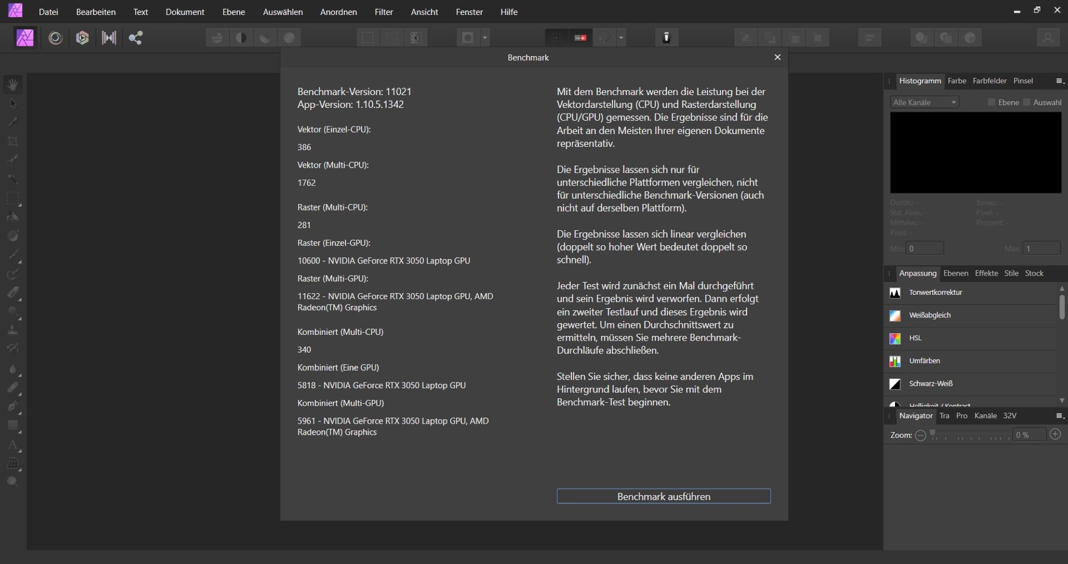The height and width of the screenshot is (564, 1068).
Task: Click the Vektor (Multi-CPU) score 1762
Action: (x=306, y=183)
